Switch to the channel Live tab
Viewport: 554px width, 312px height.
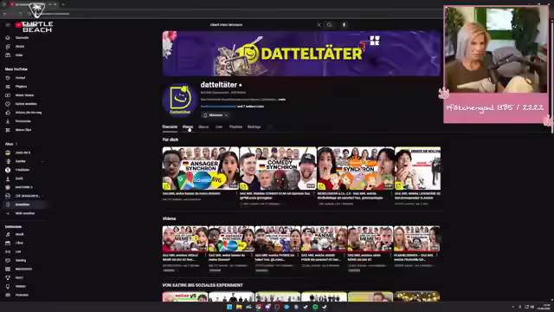(x=219, y=127)
